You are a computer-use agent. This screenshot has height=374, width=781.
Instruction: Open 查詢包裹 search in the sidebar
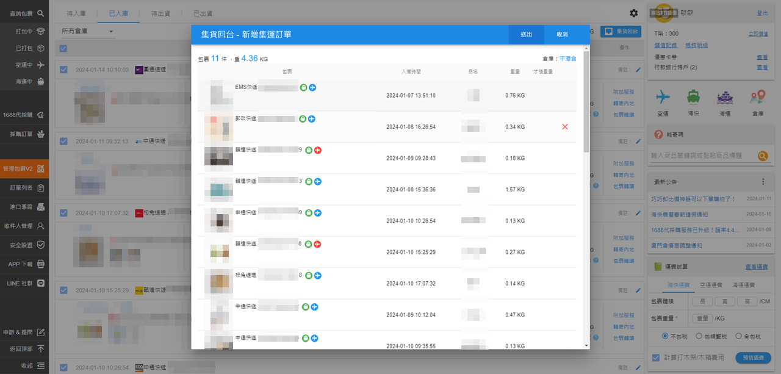pyautogui.click(x=24, y=13)
